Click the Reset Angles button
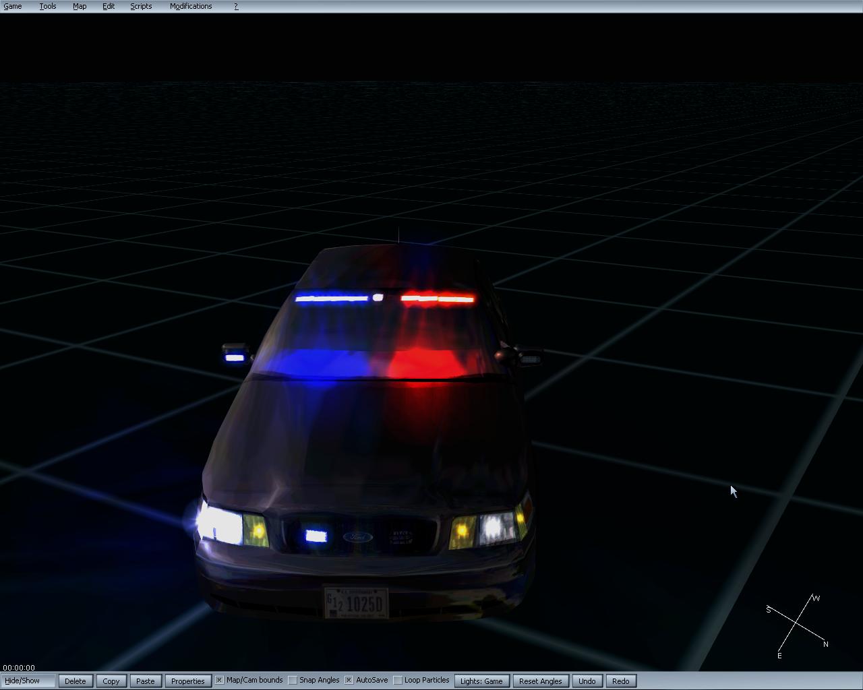The image size is (863, 690). (x=541, y=681)
